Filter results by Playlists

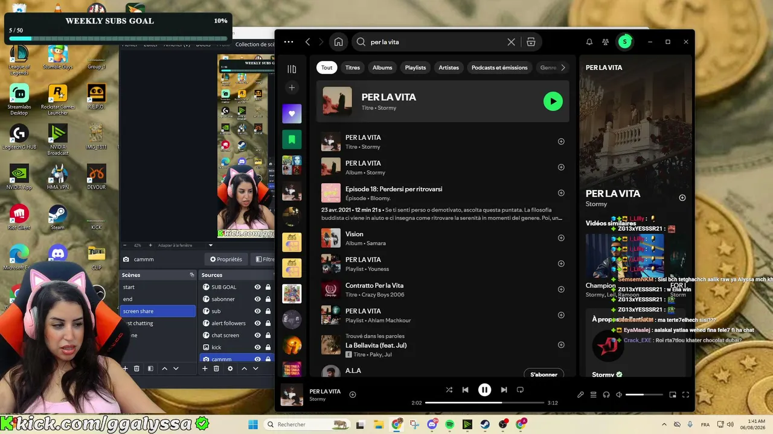coord(415,68)
